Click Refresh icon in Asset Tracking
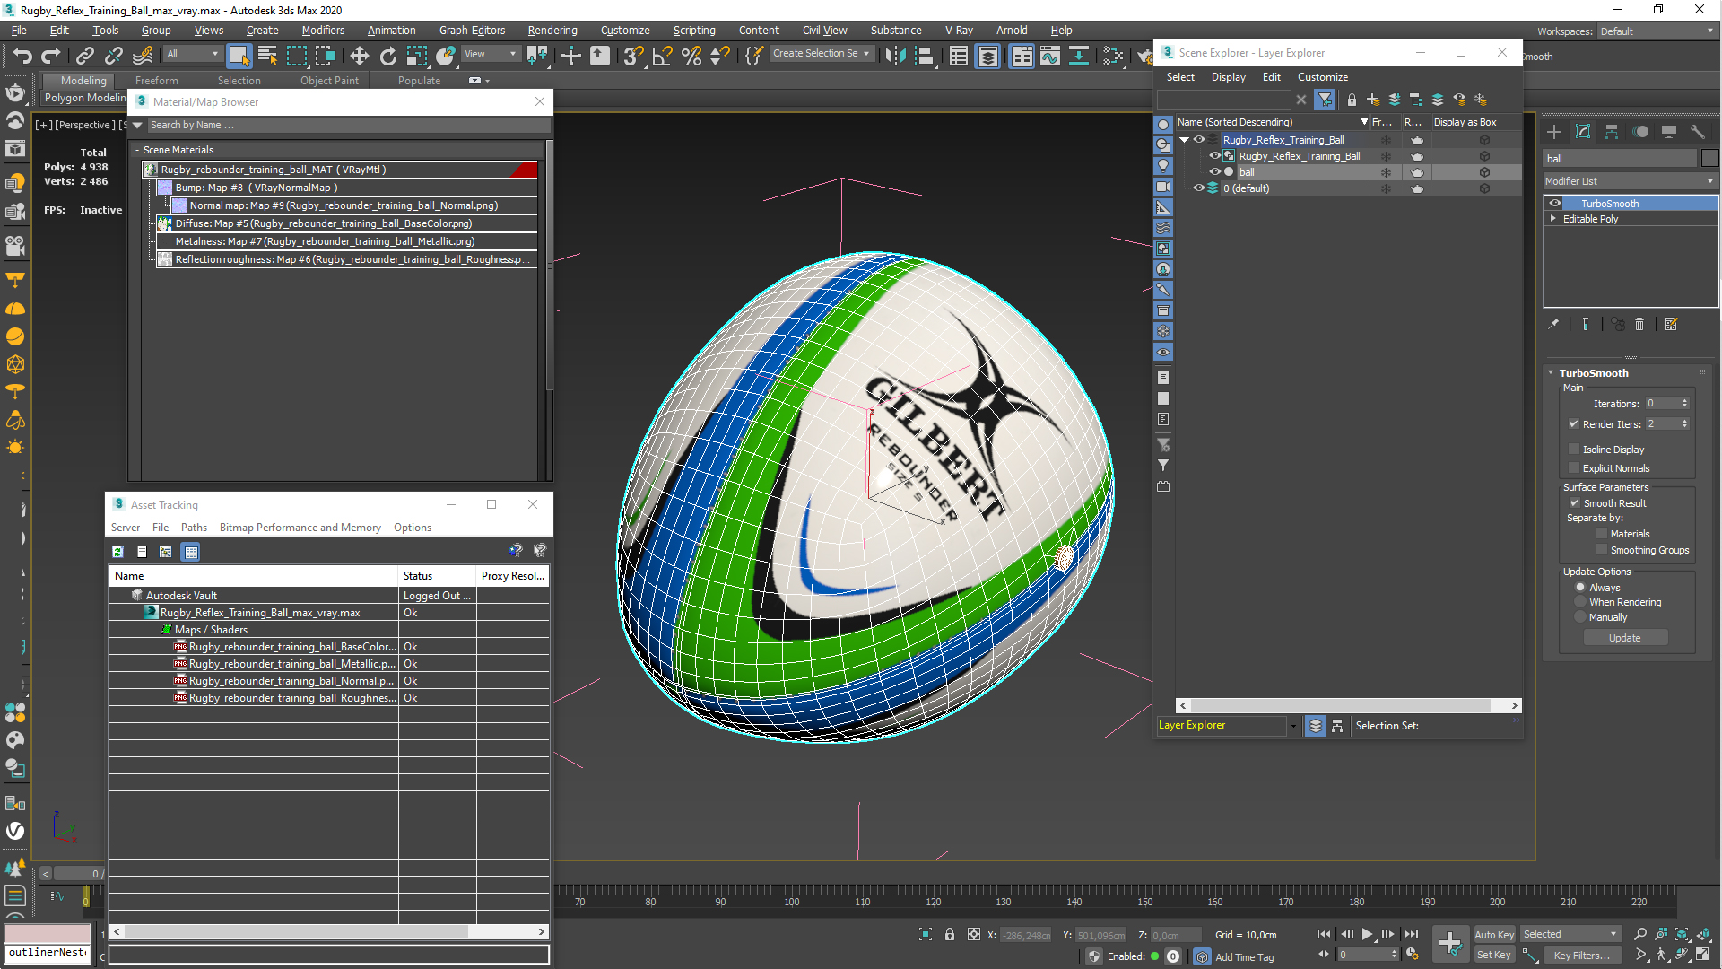Screen dimensions: 1722x969 coord(117,552)
